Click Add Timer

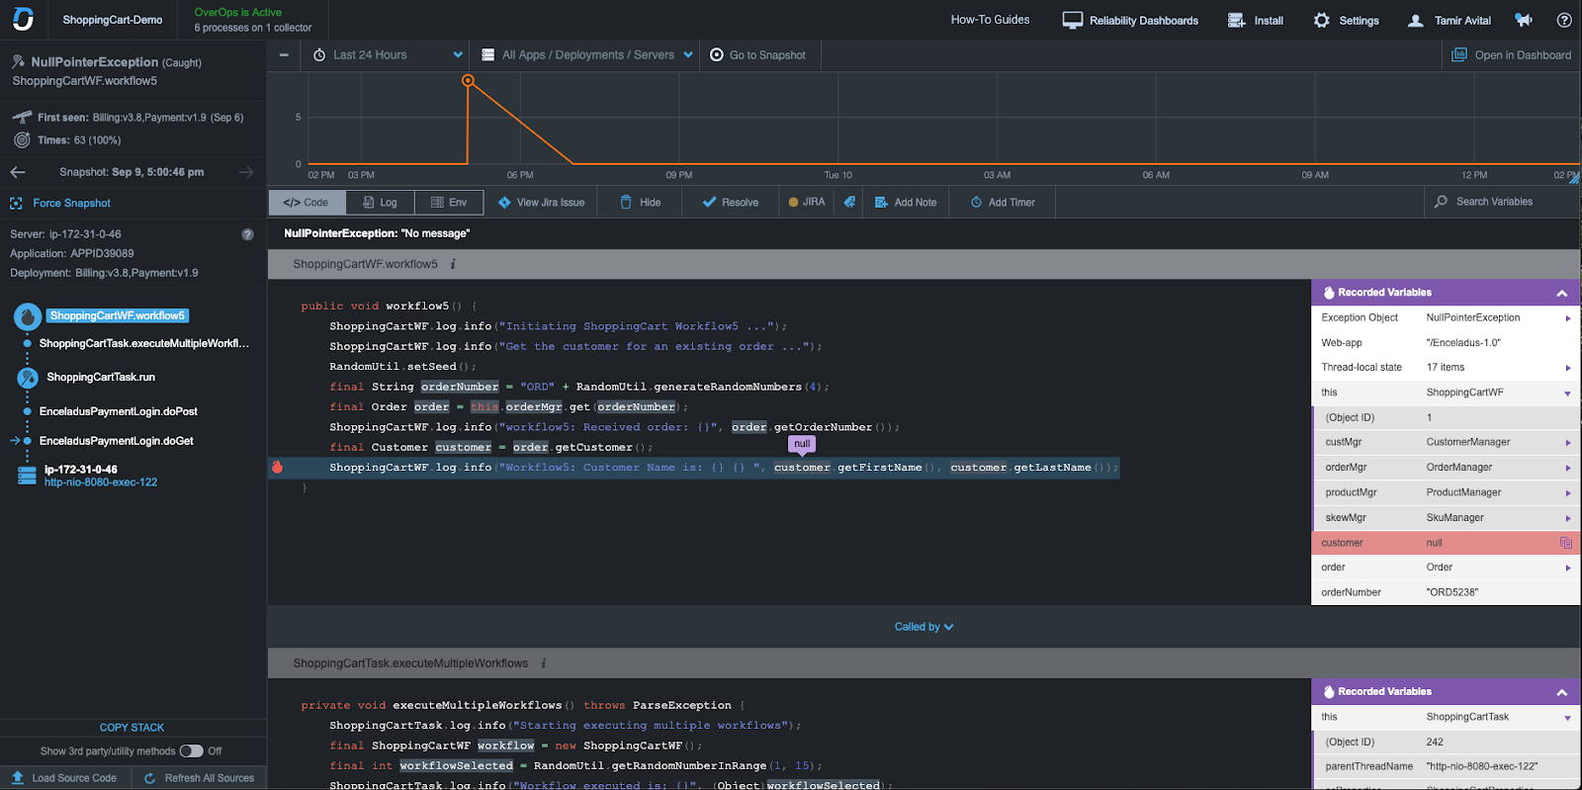click(1003, 203)
